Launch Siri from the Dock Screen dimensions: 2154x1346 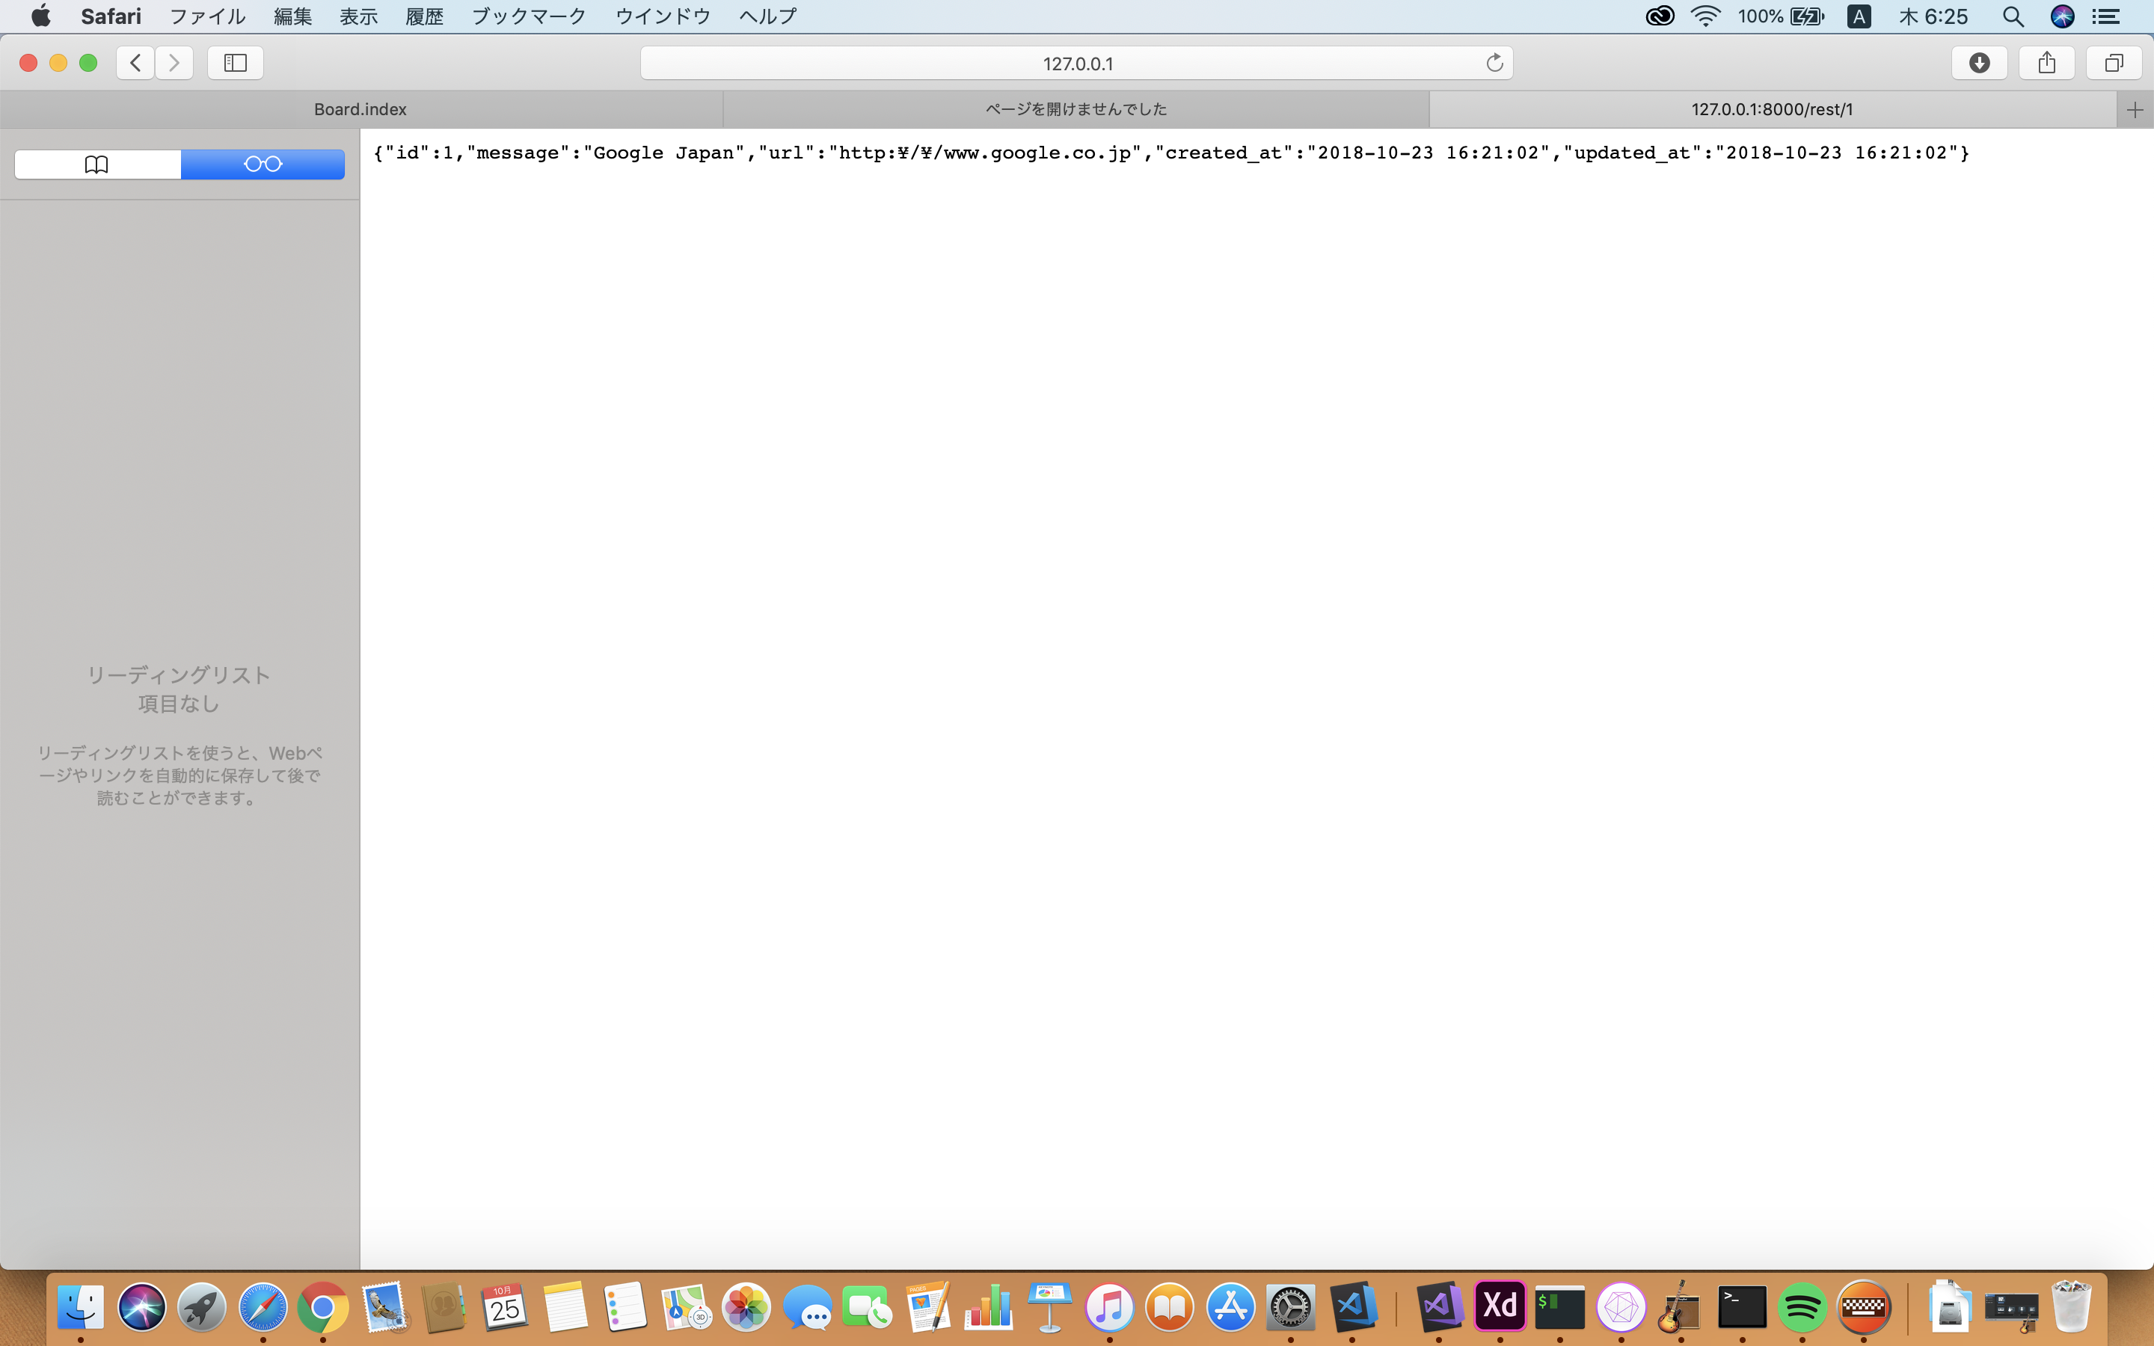[141, 1307]
